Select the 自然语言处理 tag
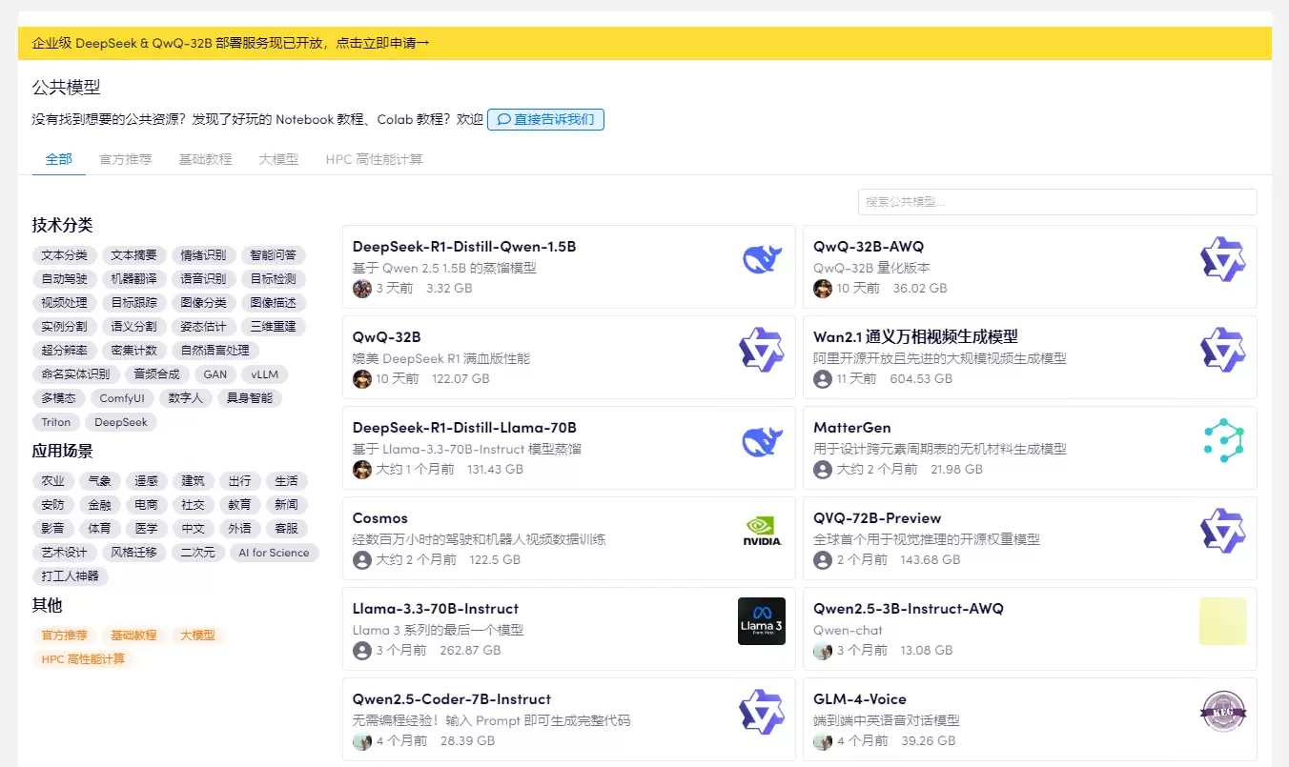This screenshot has height=767, width=1289. [215, 351]
